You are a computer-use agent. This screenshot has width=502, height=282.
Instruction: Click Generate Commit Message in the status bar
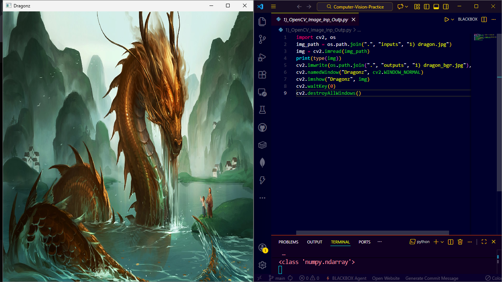[432, 278]
